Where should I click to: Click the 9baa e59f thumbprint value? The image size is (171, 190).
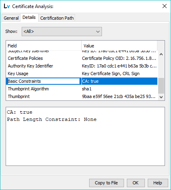(x=119, y=96)
